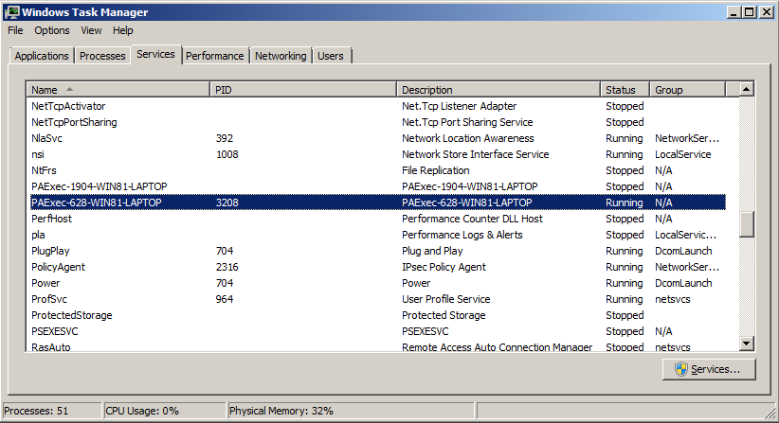
Task: Click PID 392 cell
Action: (225, 138)
